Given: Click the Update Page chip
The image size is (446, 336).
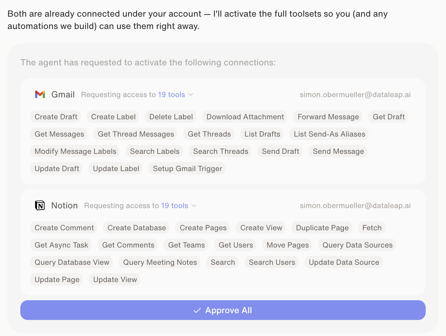Looking at the screenshot, I should tap(57, 280).
